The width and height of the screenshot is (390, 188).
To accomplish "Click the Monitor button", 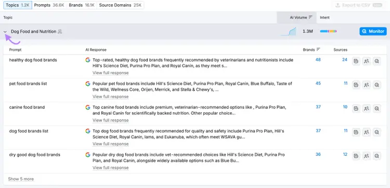I will click(373, 31).
